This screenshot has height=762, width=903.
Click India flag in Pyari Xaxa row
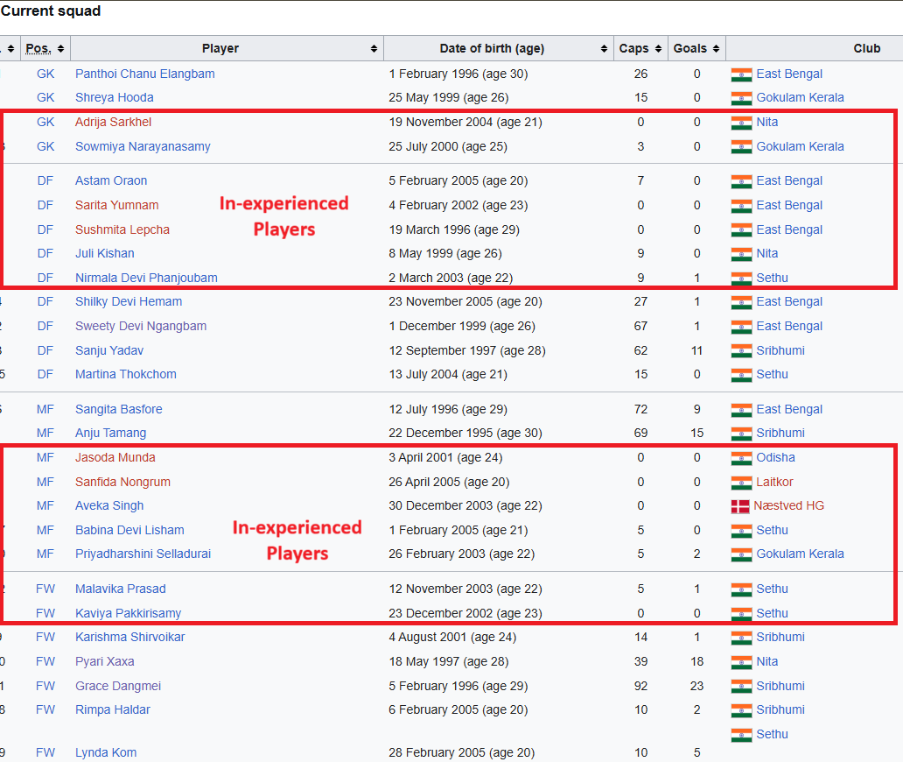point(741,662)
